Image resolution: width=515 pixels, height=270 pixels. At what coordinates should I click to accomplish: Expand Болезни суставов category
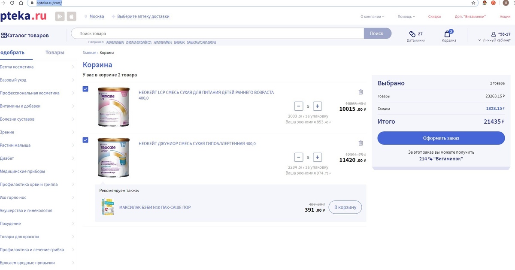[73, 119]
